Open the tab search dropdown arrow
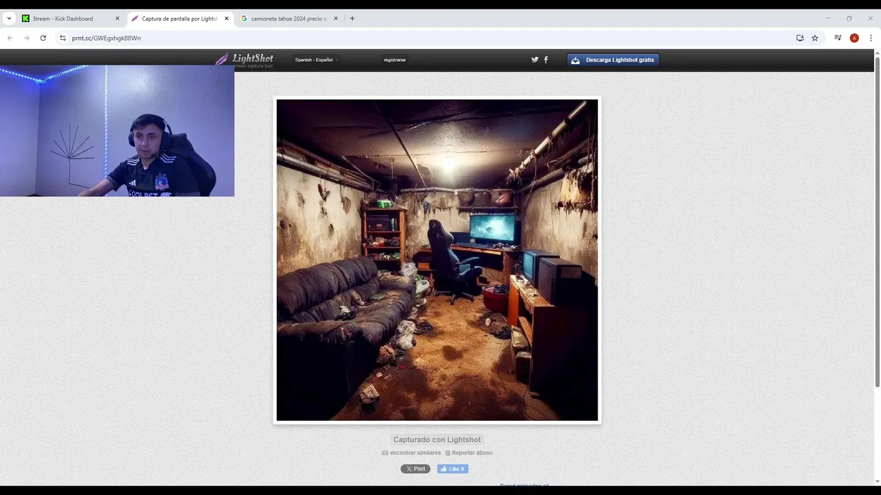This screenshot has width=881, height=495. click(9, 19)
